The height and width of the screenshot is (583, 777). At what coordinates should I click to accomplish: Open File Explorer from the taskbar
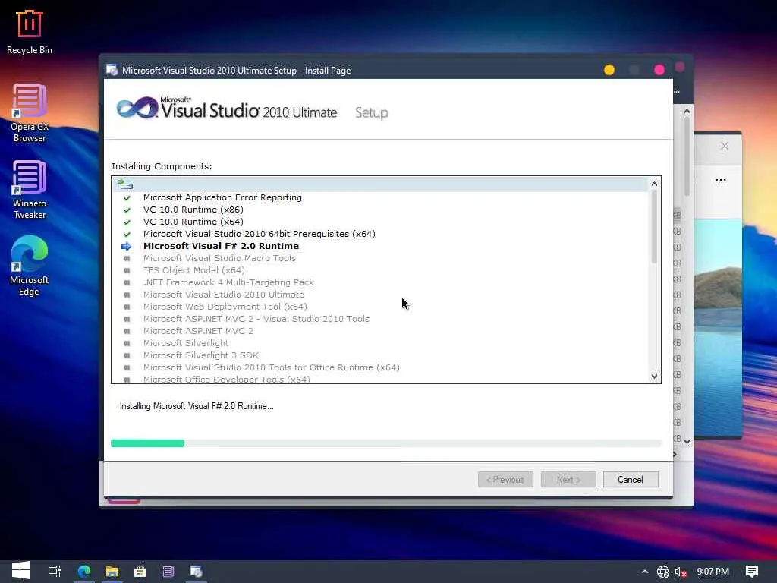point(112,571)
